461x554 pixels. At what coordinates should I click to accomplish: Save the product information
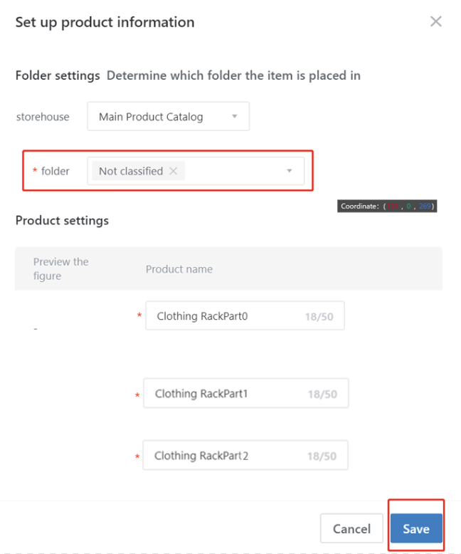pyautogui.click(x=416, y=528)
